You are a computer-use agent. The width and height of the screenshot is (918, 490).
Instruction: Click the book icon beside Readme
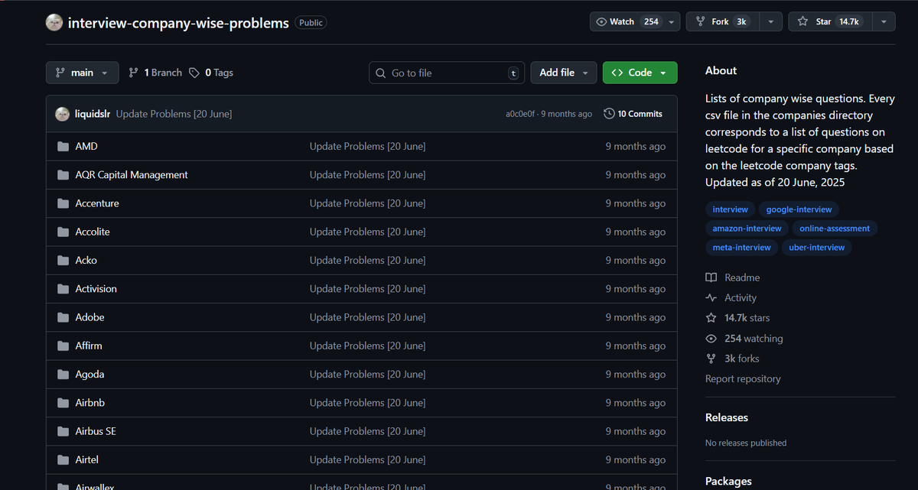point(711,277)
